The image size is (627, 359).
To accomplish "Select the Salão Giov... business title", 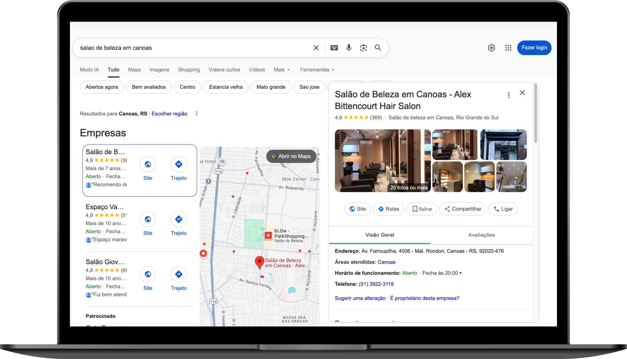I will [x=105, y=262].
